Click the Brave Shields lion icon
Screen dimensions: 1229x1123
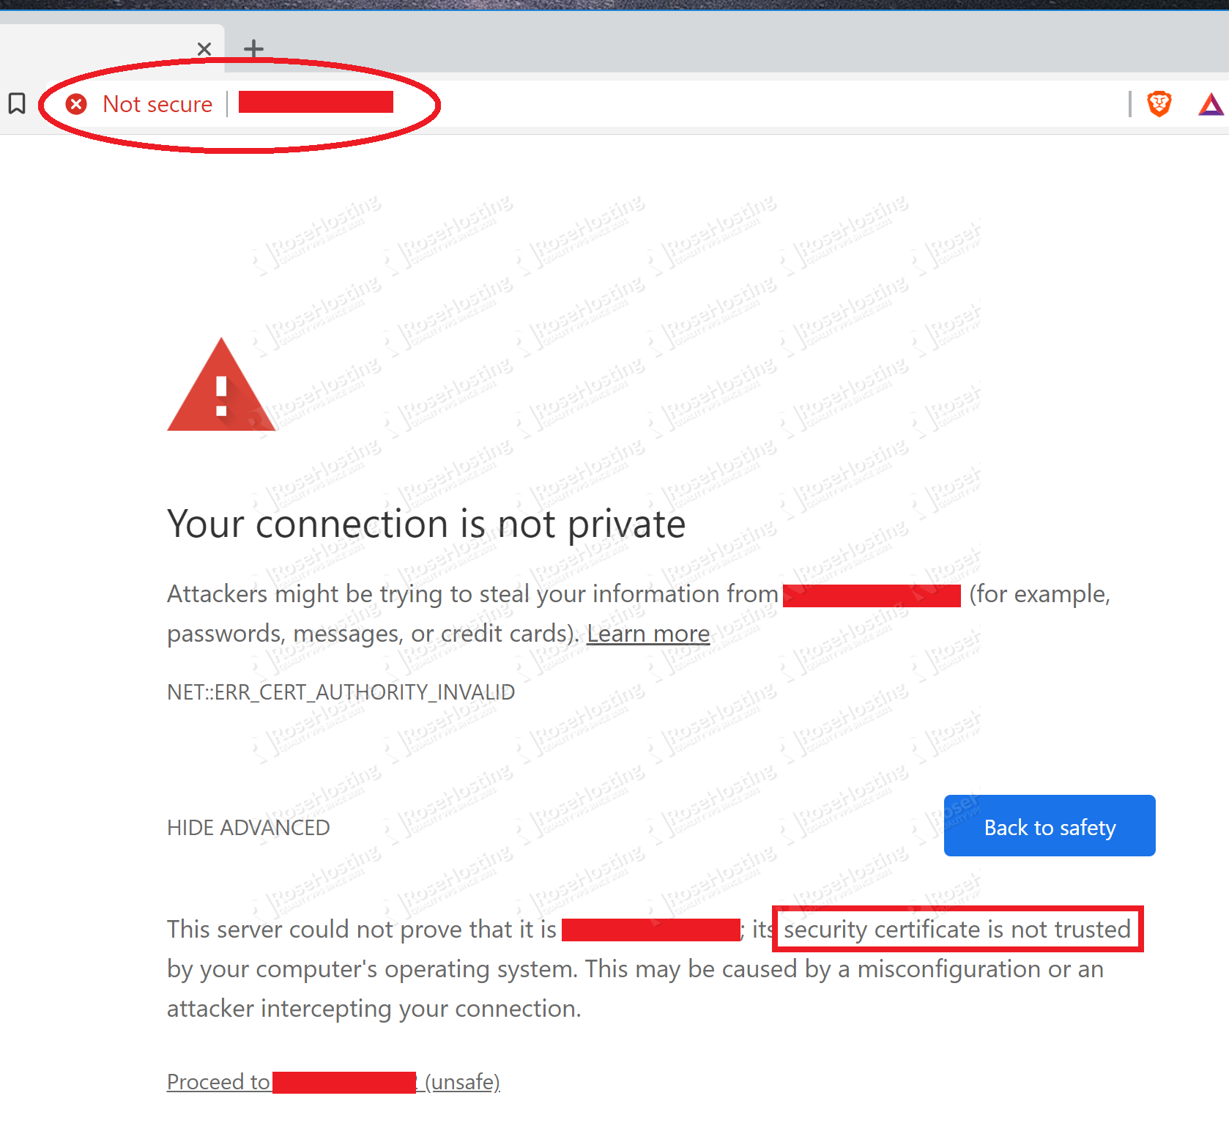1159,104
